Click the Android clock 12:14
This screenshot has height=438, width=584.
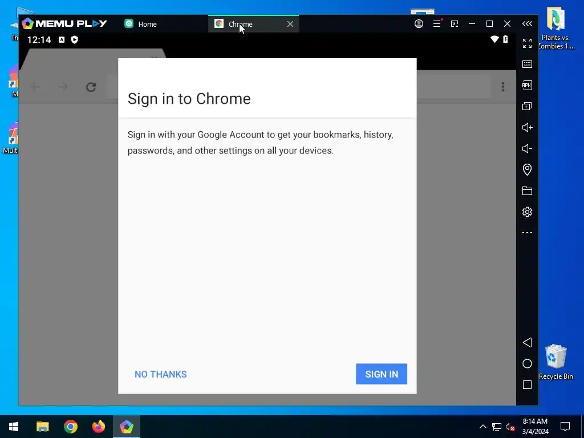(x=39, y=39)
